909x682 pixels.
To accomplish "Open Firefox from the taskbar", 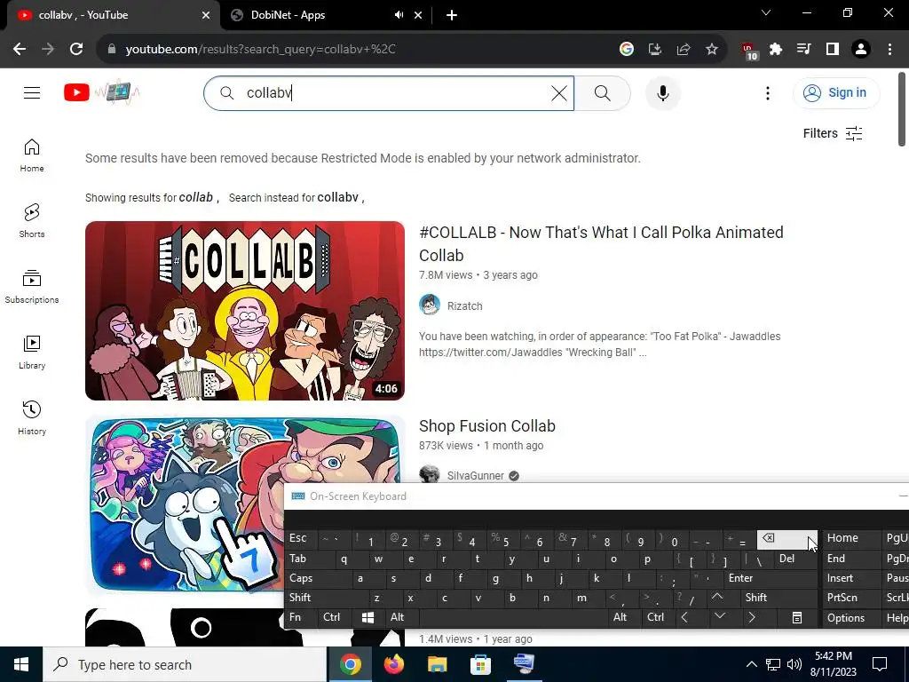I will 394,664.
